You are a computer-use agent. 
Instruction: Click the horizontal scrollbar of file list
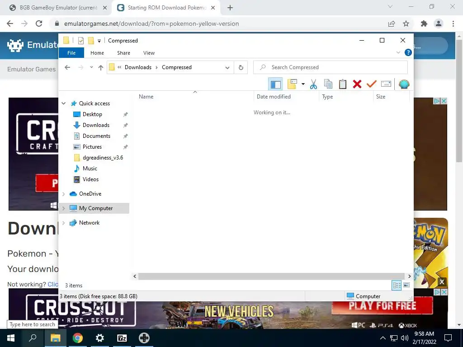point(271,276)
